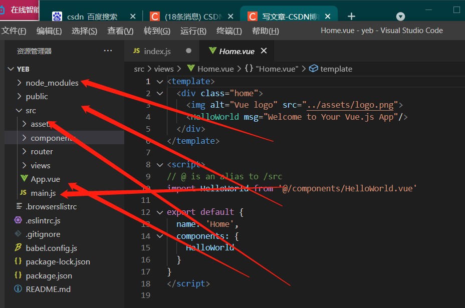Fold export default block at line 12
The image size is (465, 308).
pos(160,212)
